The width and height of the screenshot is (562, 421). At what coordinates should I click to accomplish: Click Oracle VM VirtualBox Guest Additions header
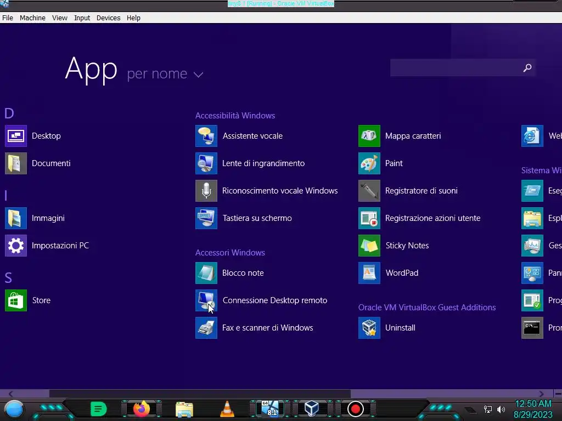point(427,308)
